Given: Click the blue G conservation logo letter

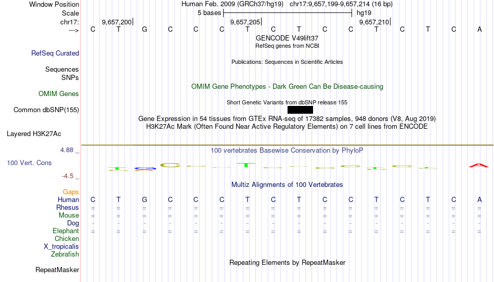Looking at the screenshot, I should coord(145,169).
